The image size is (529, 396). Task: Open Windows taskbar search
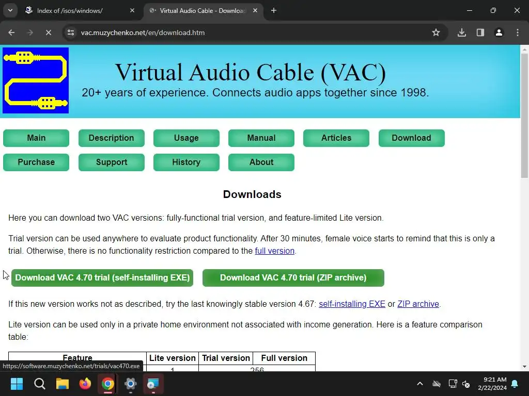tap(39, 384)
